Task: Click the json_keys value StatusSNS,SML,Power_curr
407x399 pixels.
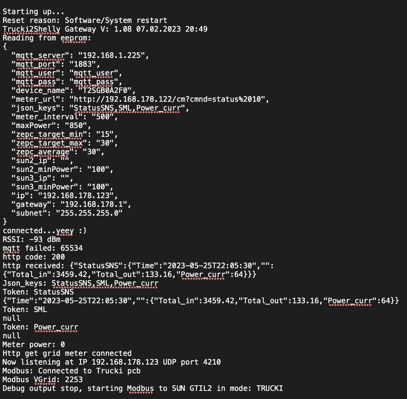Action: 127,108
